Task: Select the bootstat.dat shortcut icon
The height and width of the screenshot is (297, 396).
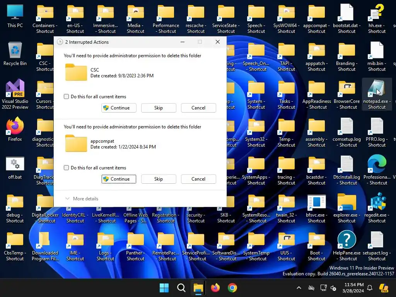Action: (347, 18)
